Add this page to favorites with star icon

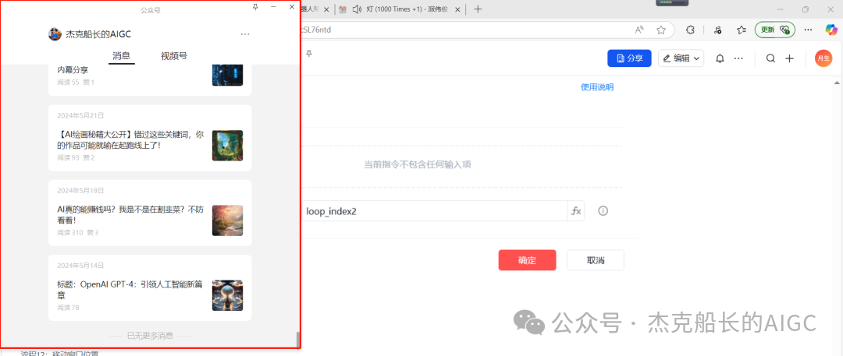tap(661, 30)
